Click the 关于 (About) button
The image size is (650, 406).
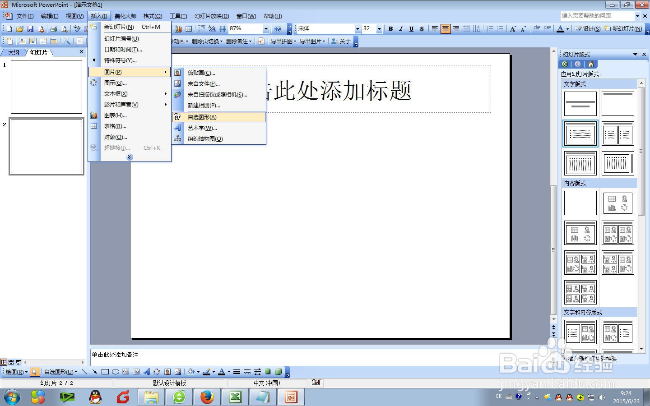pyautogui.click(x=341, y=41)
